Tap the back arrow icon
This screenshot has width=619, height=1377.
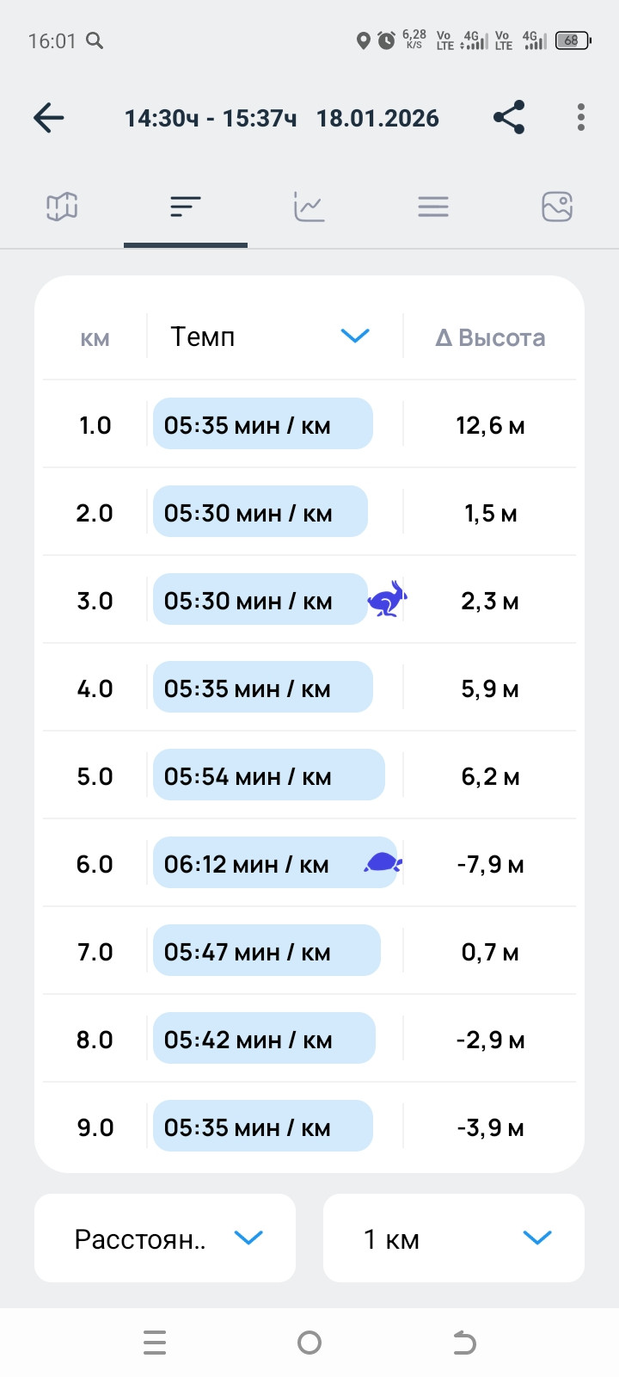point(49,118)
